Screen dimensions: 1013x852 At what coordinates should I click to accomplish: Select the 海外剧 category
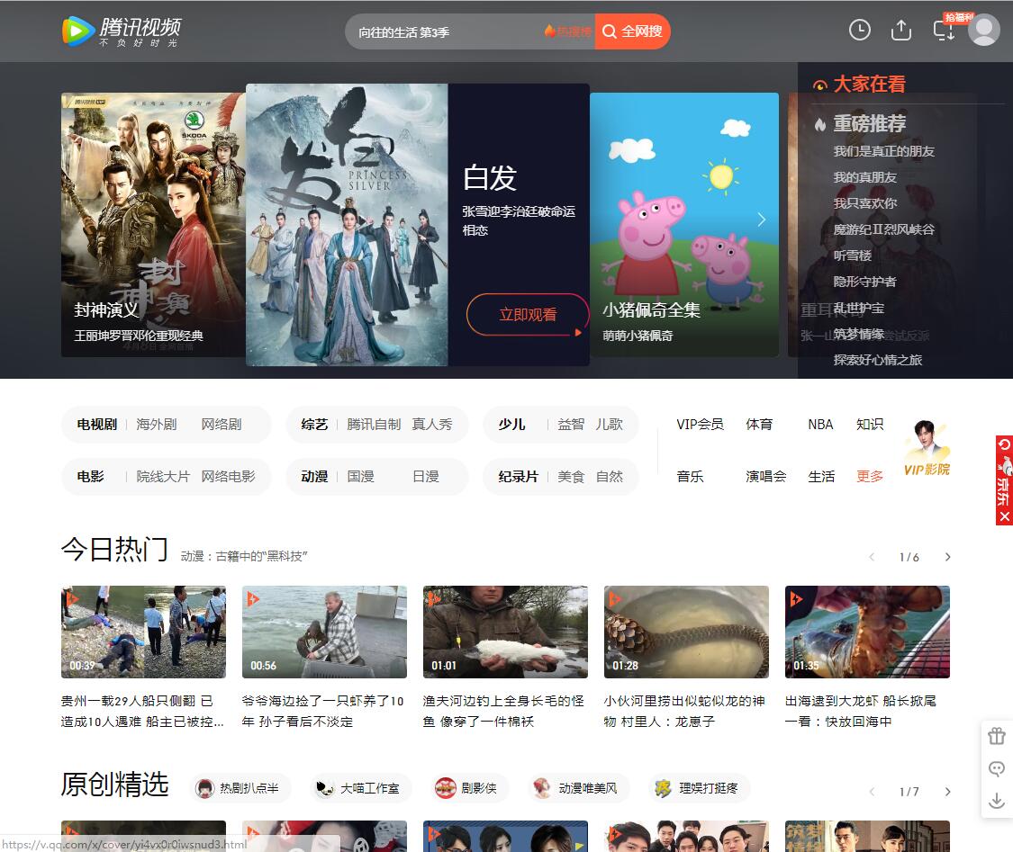pyautogui.click(x=157, y=424)
